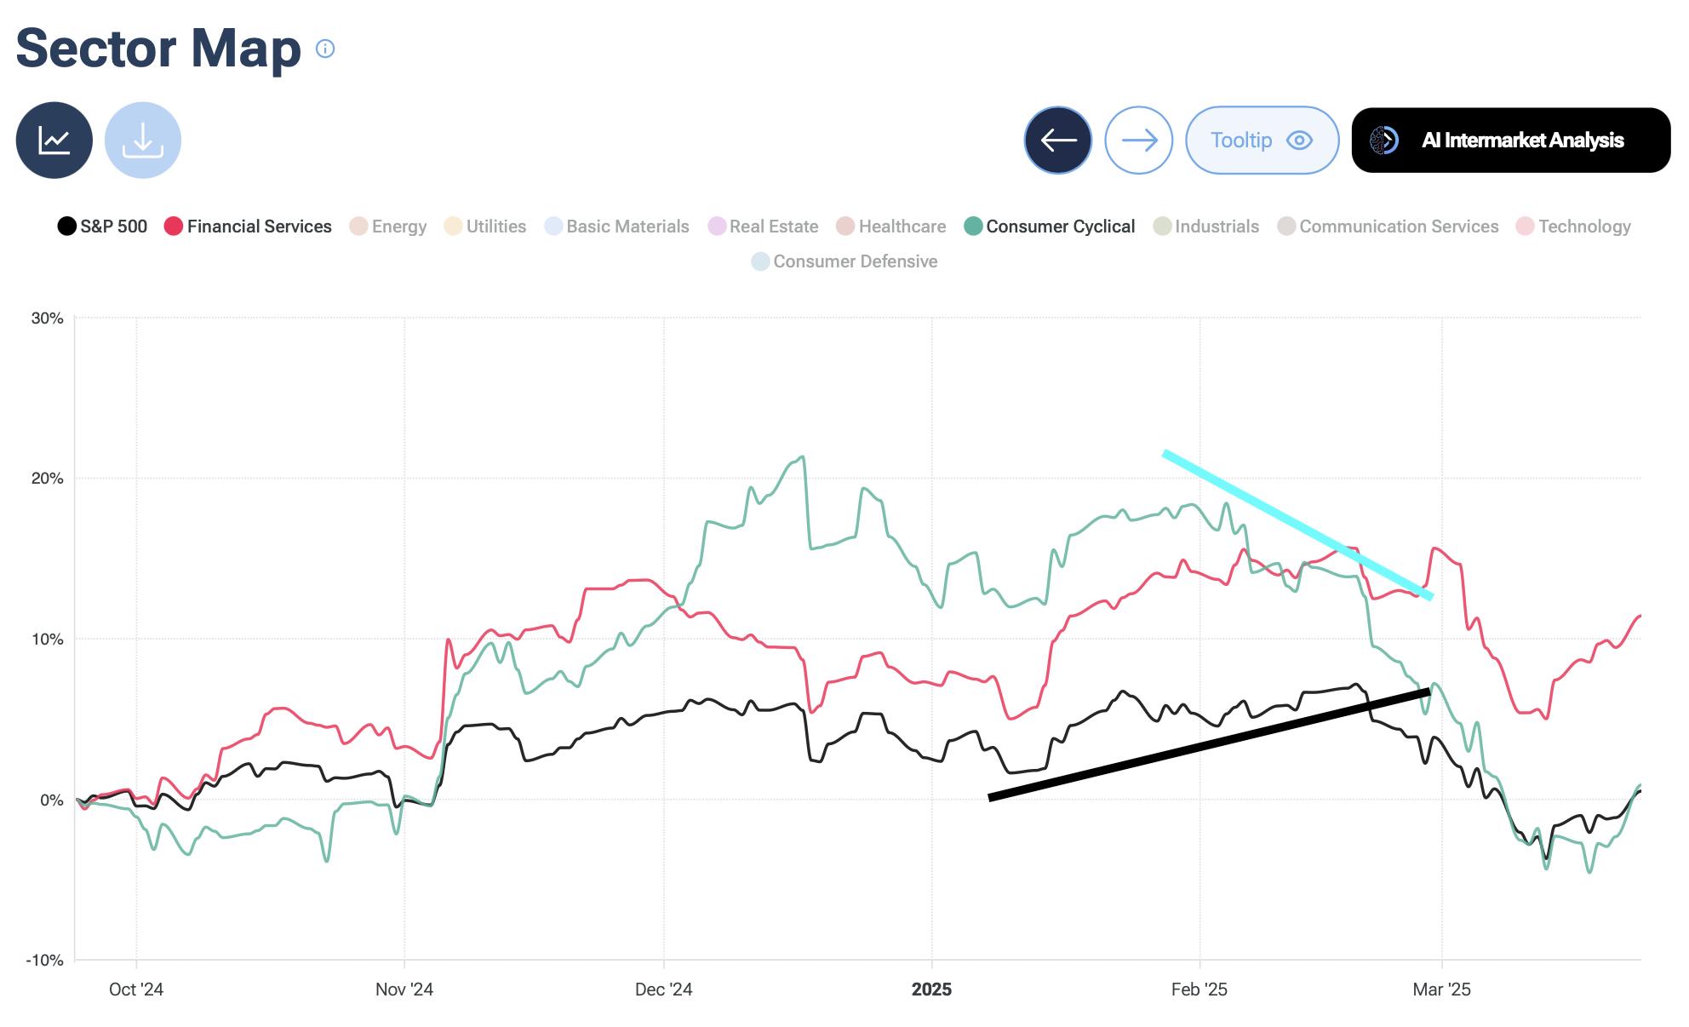Image resolution: width=1689 pixels, height=1027 pixels.
Task: Toggle the Tooltip eye button
Action: point(1261,141)
